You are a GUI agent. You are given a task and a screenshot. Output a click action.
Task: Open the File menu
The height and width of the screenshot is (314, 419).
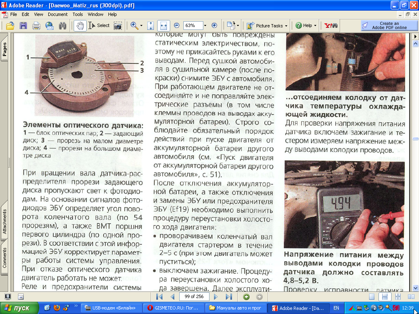pyautogui.click(x=14, y=14)
